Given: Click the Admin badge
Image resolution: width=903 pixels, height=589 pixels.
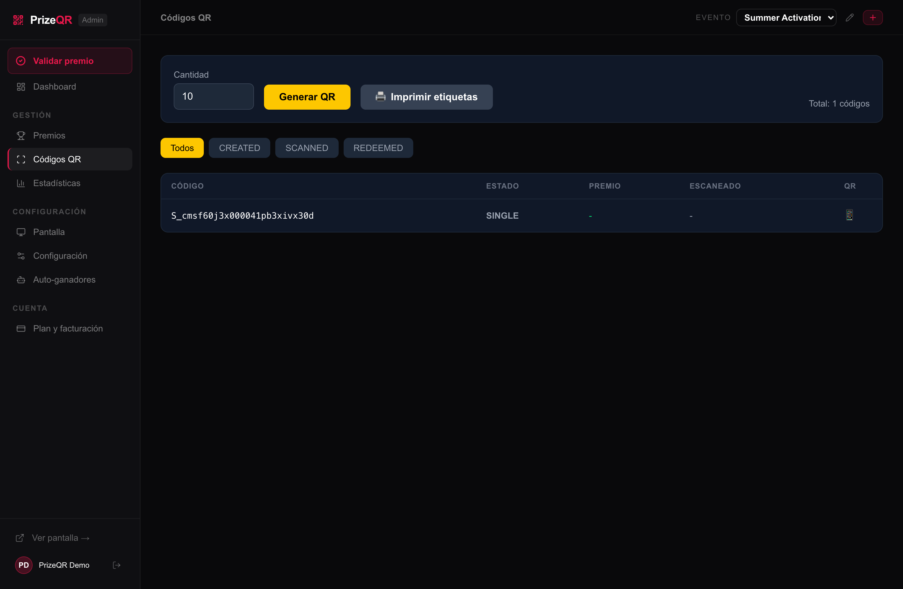Looking at the screenshot, I should (92, 20).
